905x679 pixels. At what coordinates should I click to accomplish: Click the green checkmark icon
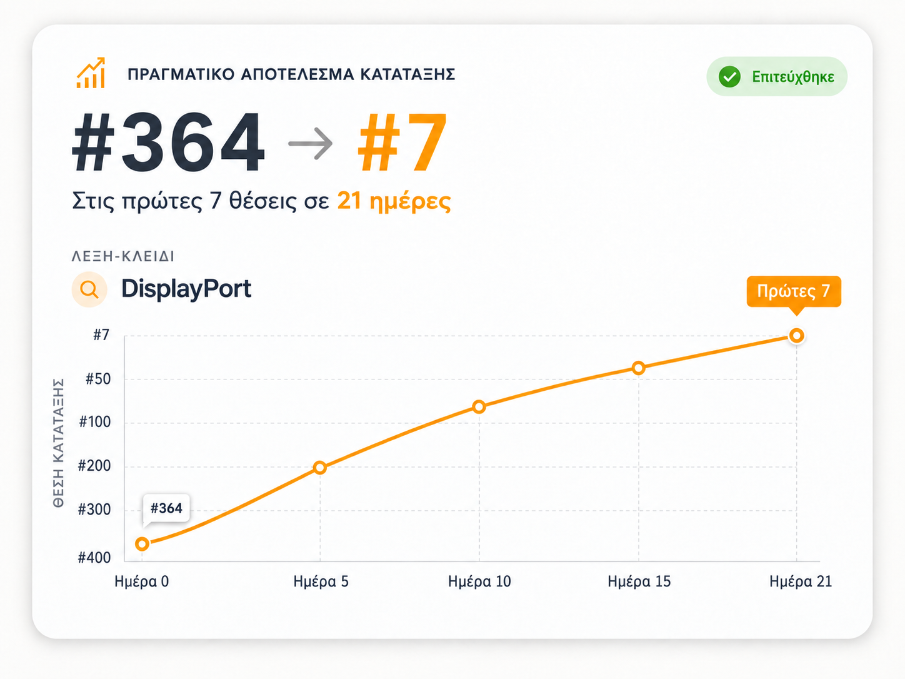click(x=729, y=77)
